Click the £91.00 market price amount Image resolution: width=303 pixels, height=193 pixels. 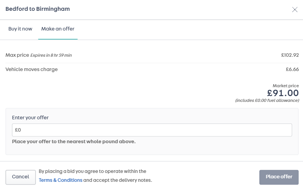283,93
